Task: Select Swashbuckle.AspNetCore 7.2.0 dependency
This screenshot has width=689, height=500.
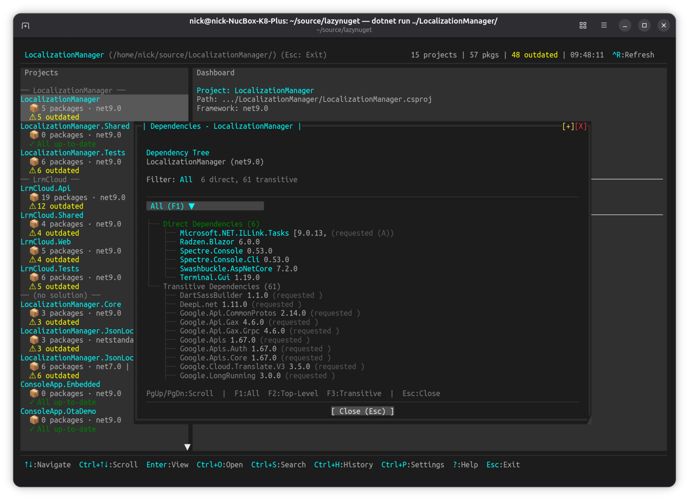Action: point(238,269)
